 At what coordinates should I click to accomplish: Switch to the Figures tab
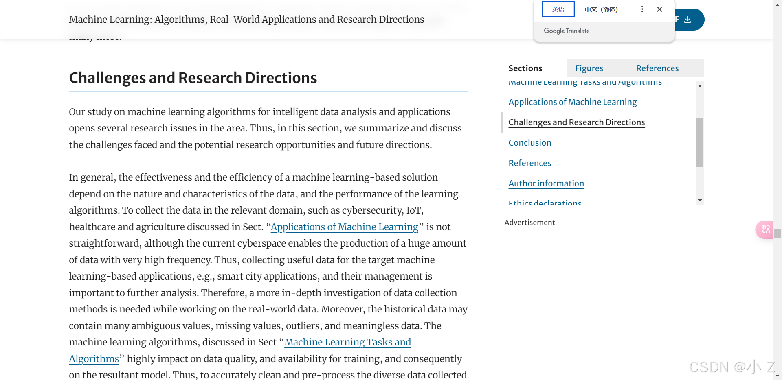point(597,68)
